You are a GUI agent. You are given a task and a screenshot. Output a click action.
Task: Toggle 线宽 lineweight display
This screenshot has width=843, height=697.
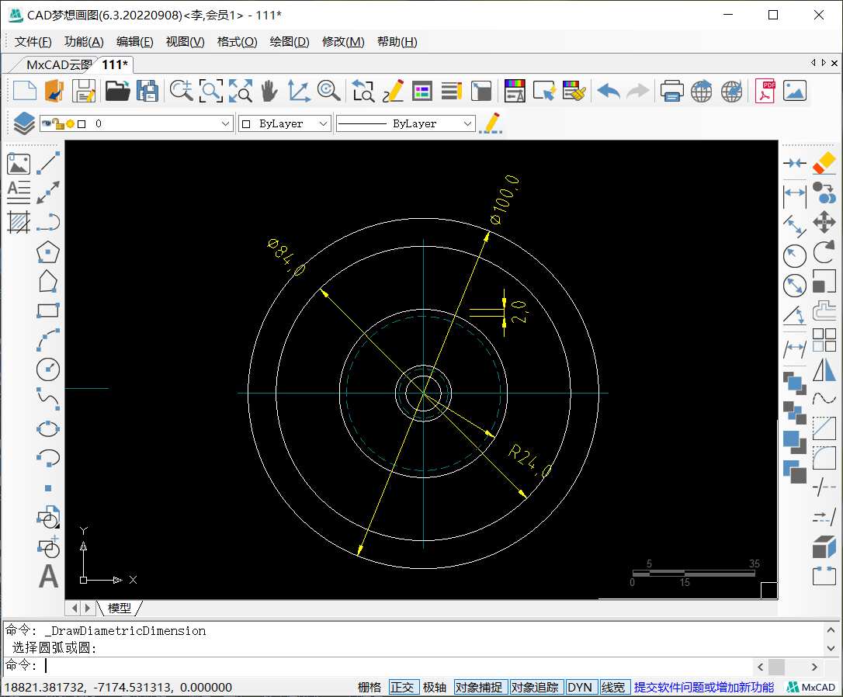[613, 688]
